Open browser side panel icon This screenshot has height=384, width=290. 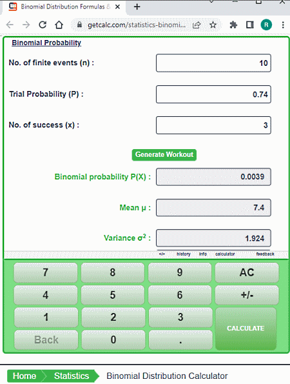point(249,25)
